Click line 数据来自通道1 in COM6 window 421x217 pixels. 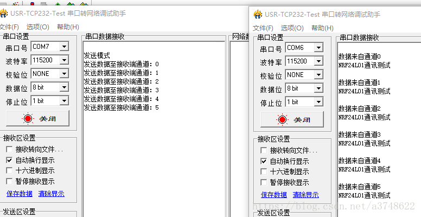[x=360, y=82]
